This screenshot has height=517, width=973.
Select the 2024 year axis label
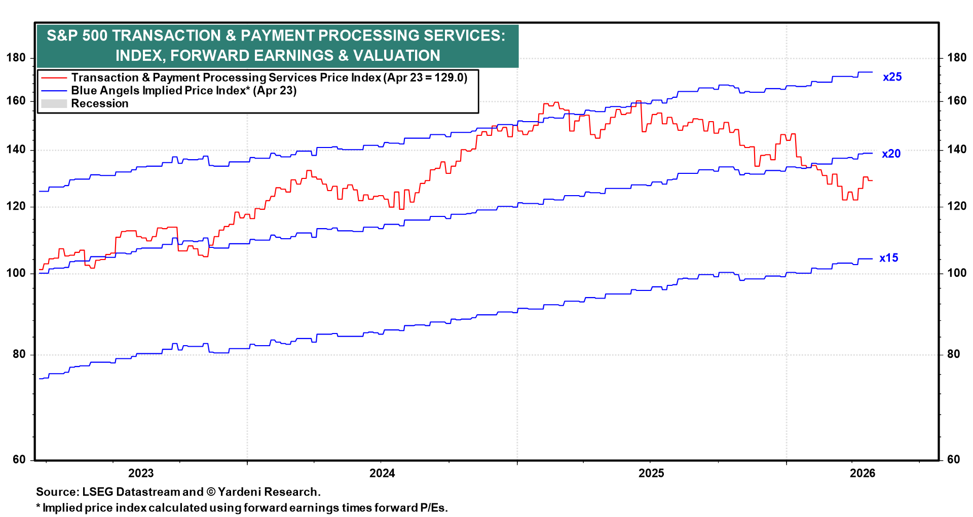(383, 473)
